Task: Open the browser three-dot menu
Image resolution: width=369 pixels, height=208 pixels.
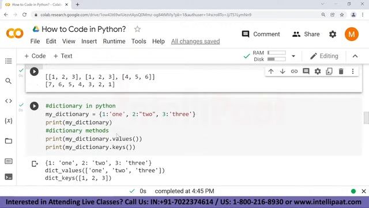Action: [x=363, y=14]
